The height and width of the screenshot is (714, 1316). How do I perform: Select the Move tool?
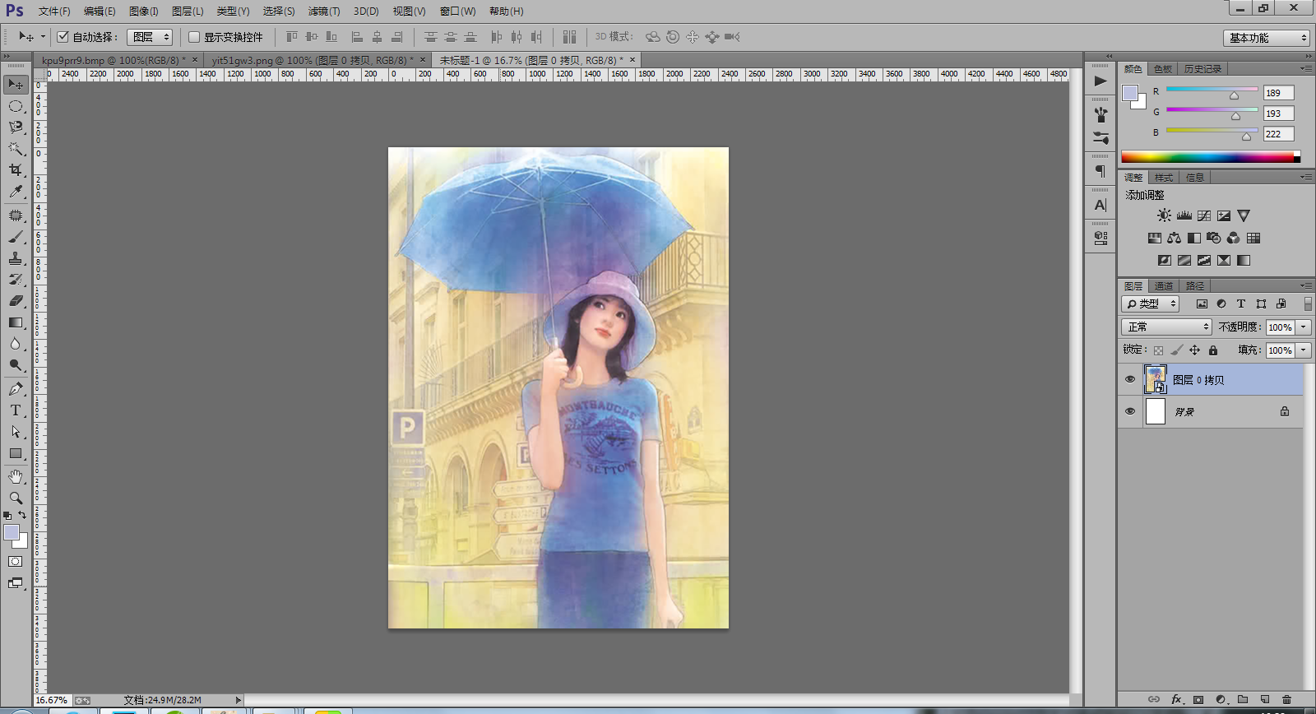16,84
